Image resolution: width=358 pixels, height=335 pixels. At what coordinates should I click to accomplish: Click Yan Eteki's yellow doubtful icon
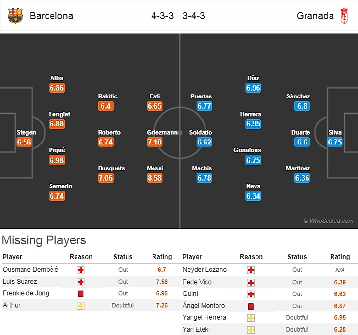pyautogui.click(x=251, y=330)
